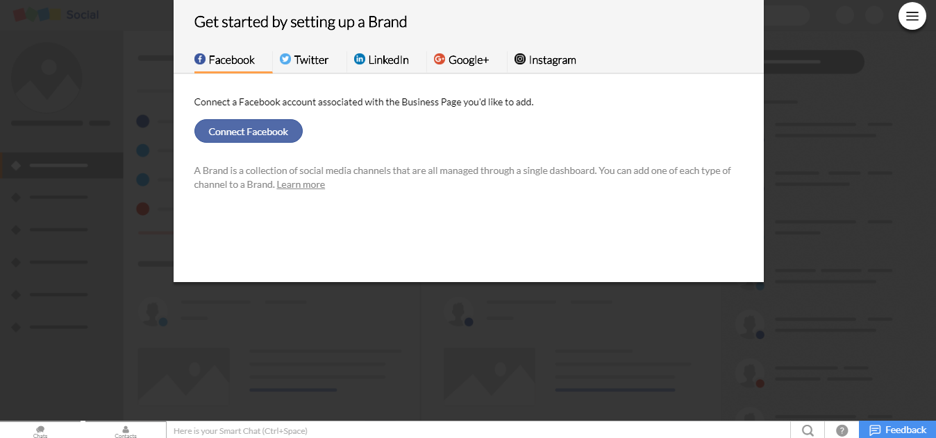This screenshot has height=438, width=936.
Task: Select the Instagram tab label
Action: pos(552,60)
